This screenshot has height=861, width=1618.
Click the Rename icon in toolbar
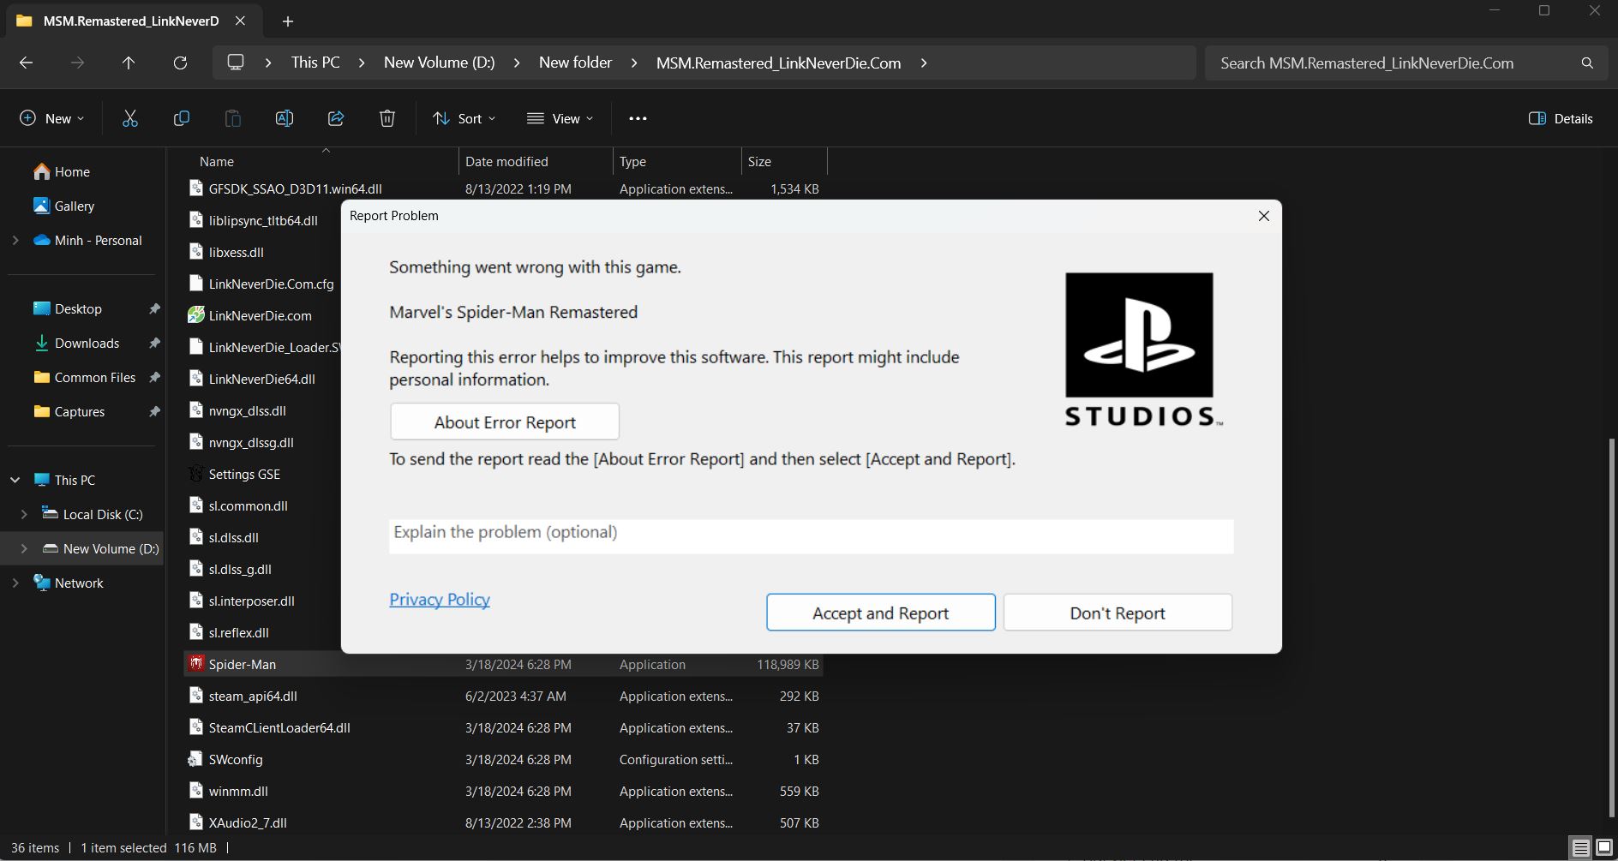[x=284, y=118]
